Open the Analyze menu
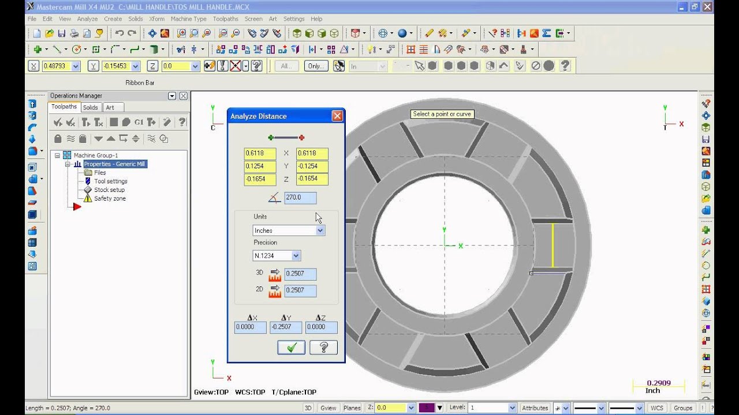The width and height of the screenshot is (739, 415). [x=87, y=19]
